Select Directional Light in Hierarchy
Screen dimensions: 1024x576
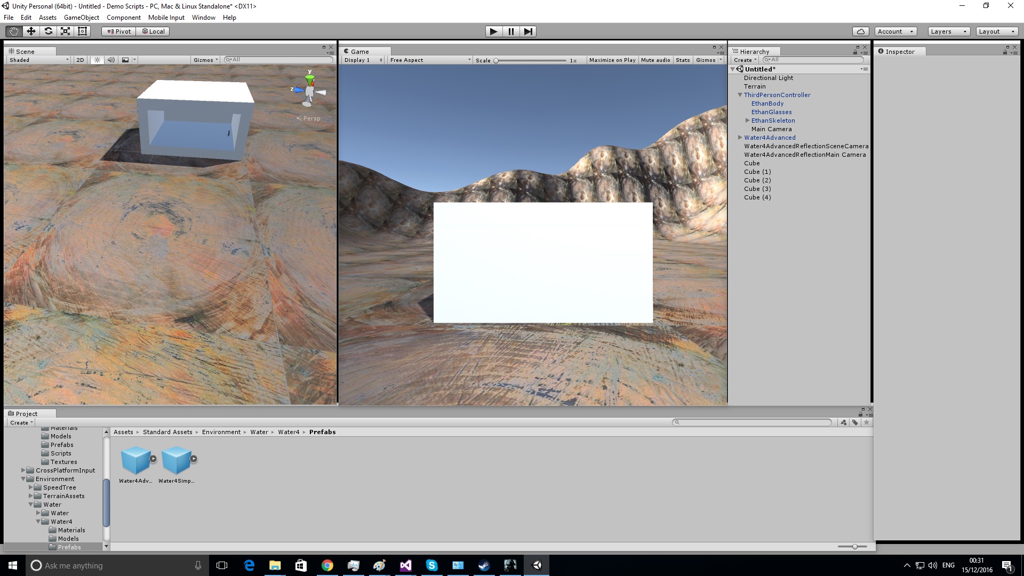[768, 78]
